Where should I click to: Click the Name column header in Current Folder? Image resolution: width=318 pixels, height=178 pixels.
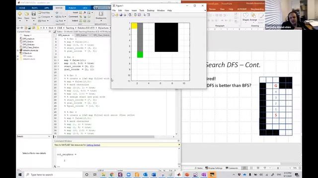(x=26, y=35)
